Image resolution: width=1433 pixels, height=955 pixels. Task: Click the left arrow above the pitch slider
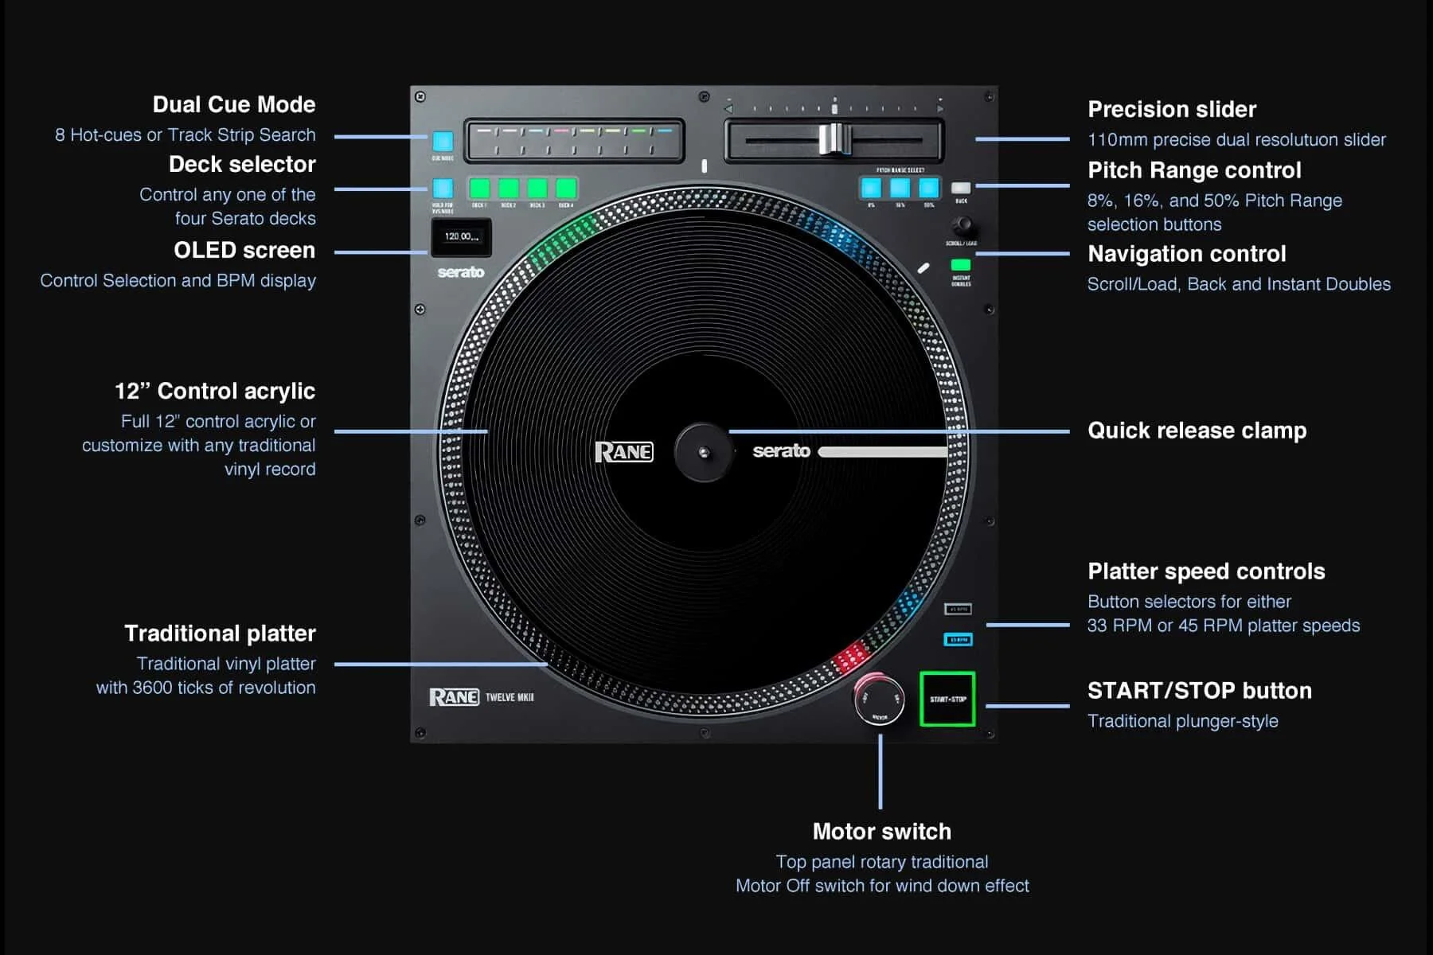(x=728, y=108)
